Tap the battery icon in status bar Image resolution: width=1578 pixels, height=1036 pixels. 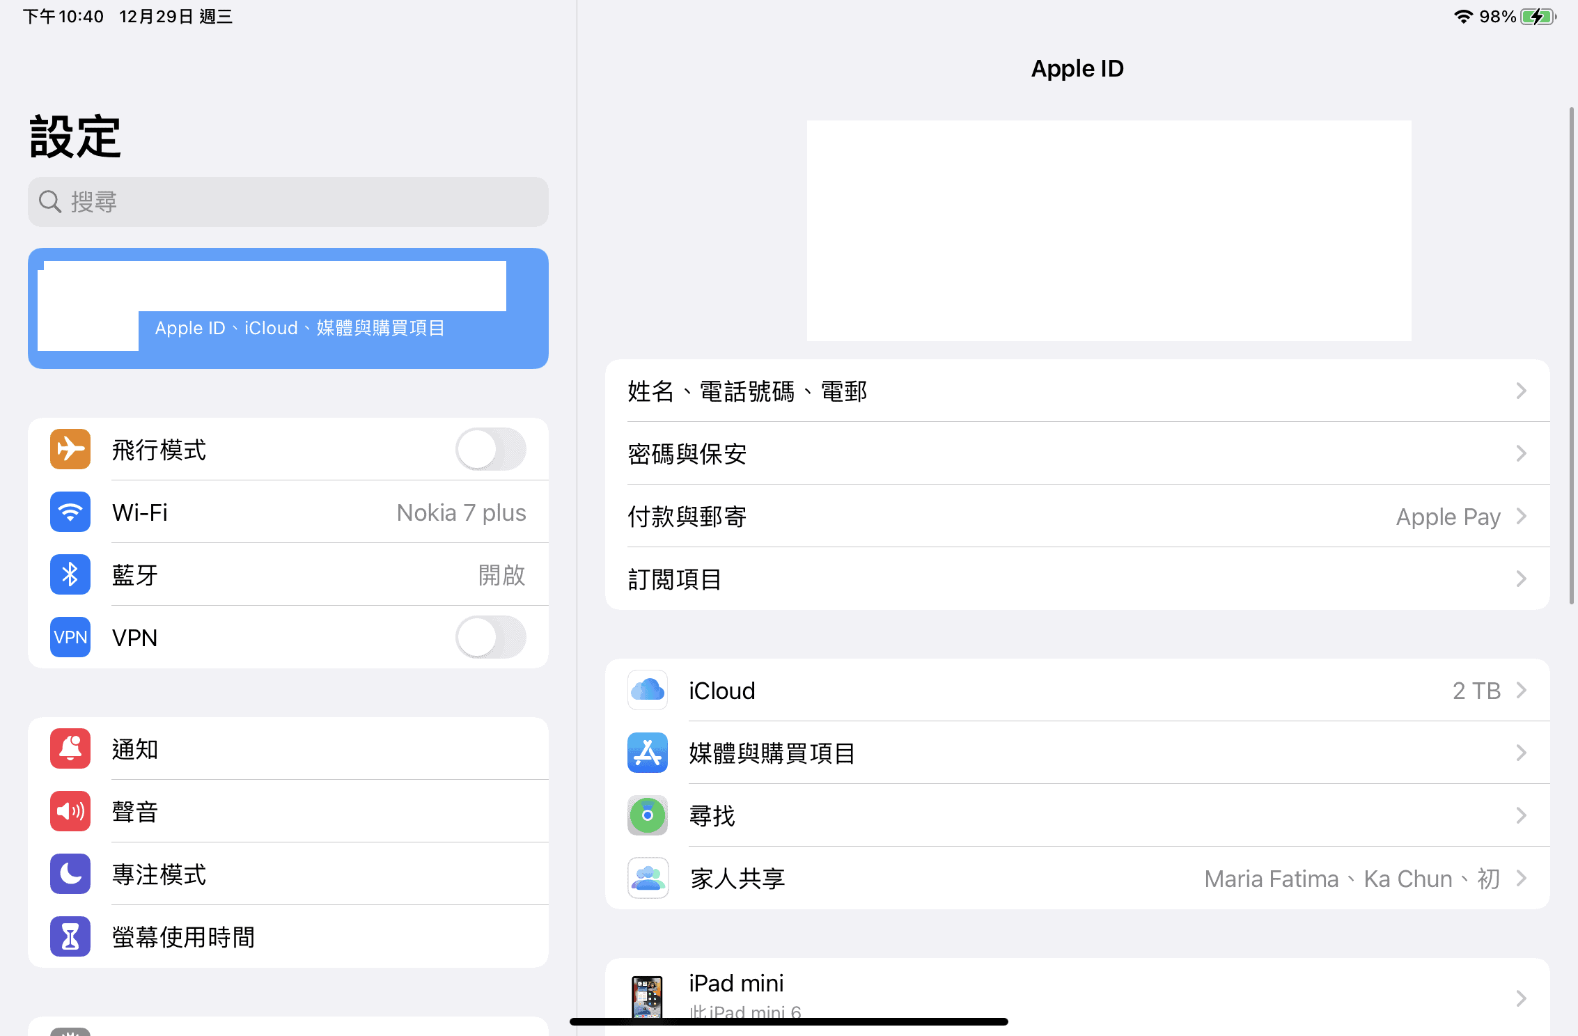(x=1538, y=16)
